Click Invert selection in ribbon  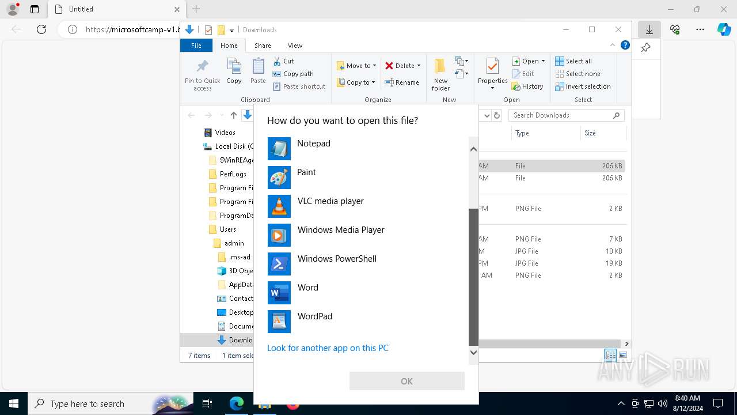click(583, 86)
